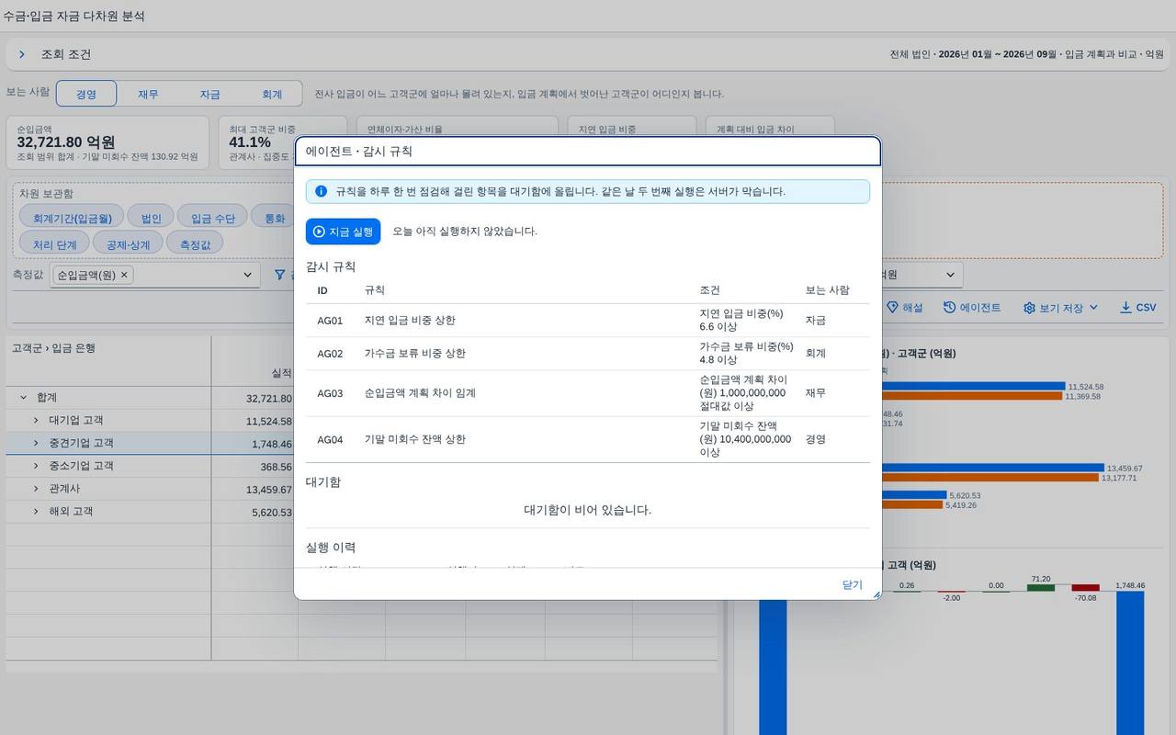Run the rules with 지금 실행
The width and height of the screenshot is (1176, 735).
(x=343, y=232)
